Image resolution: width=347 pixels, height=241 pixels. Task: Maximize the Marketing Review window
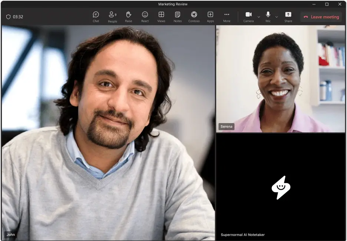tap(327, 4)
